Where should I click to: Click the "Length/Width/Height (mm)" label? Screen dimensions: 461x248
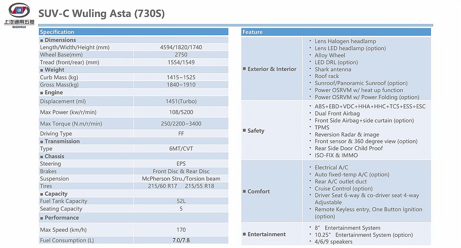(75, 47)
